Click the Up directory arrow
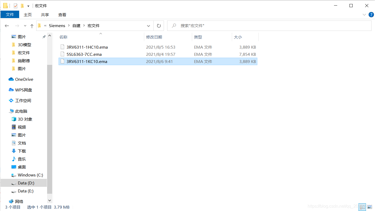The image size is (375, 211). [32, 26]
